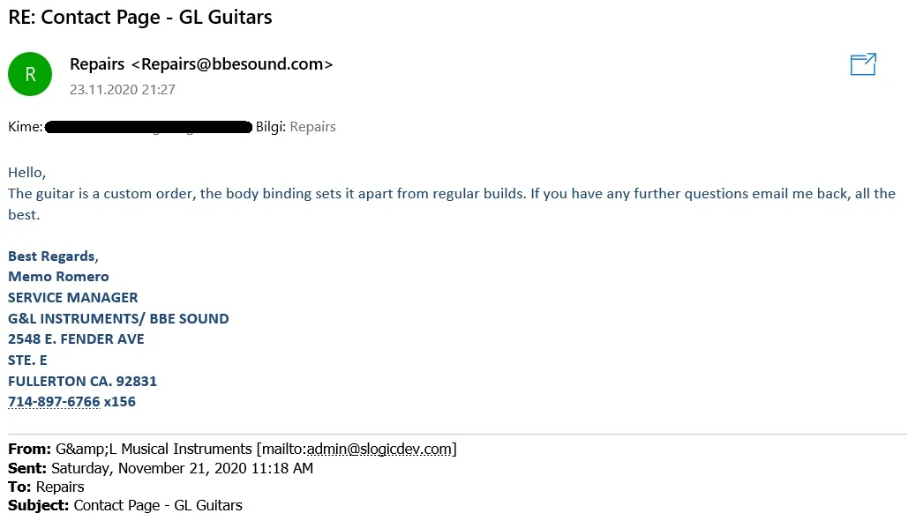Click the quoted Subject line at bottom
Screen dimensions: 908x528
pos(158,506)
